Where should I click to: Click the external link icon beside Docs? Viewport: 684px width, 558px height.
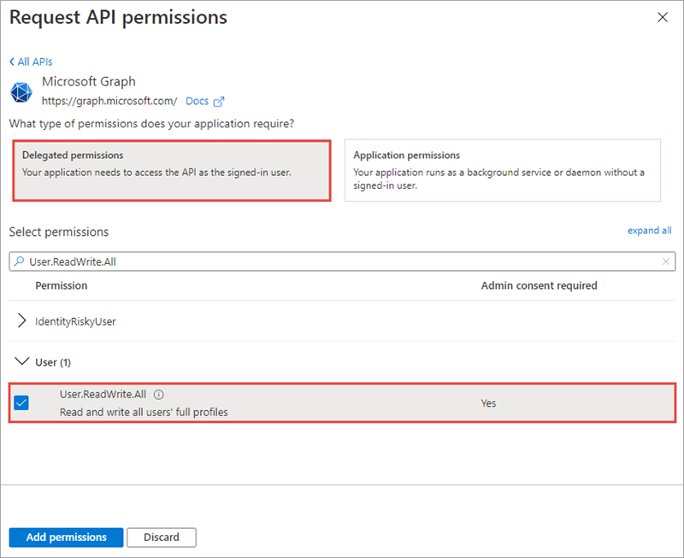click(219, 102)
